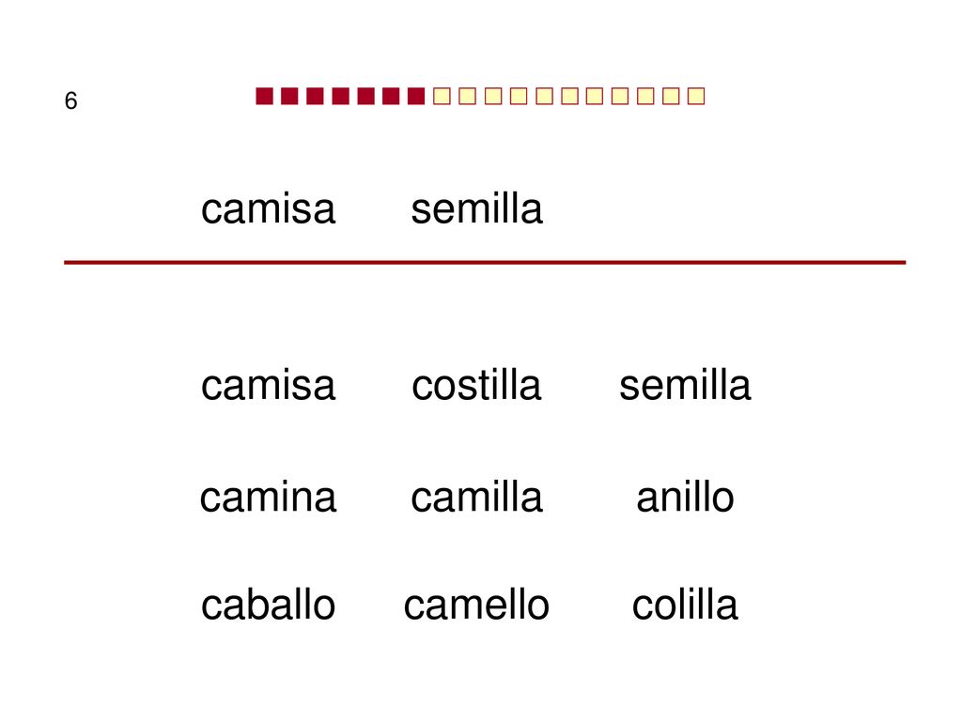Viewport: 962px width, 721px height.
Task: Click the target word camisa above the line
Action: coord(268,208)
